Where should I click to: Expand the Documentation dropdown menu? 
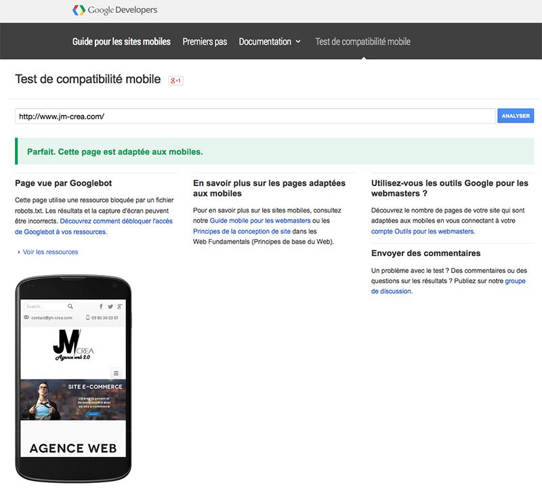point(270,41)
